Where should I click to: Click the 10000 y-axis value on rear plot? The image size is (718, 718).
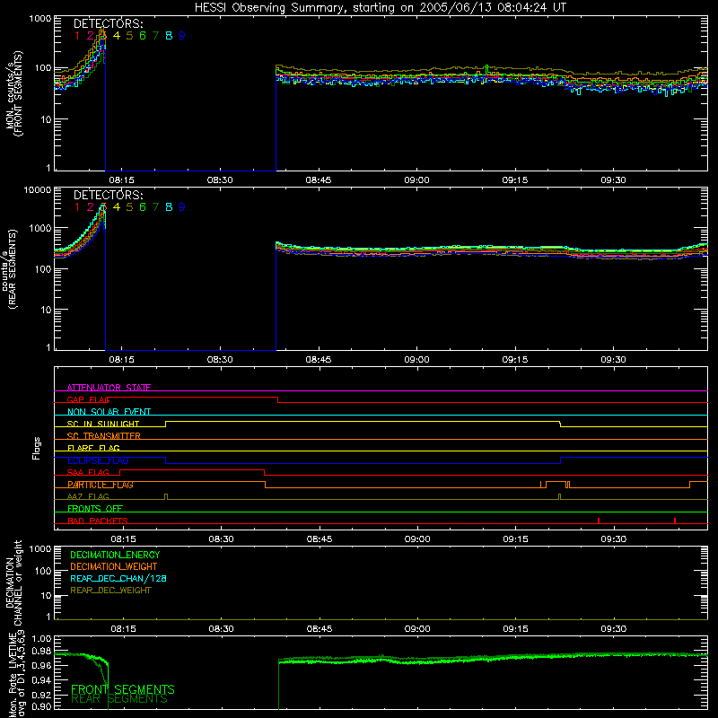[x=37, y=189]
